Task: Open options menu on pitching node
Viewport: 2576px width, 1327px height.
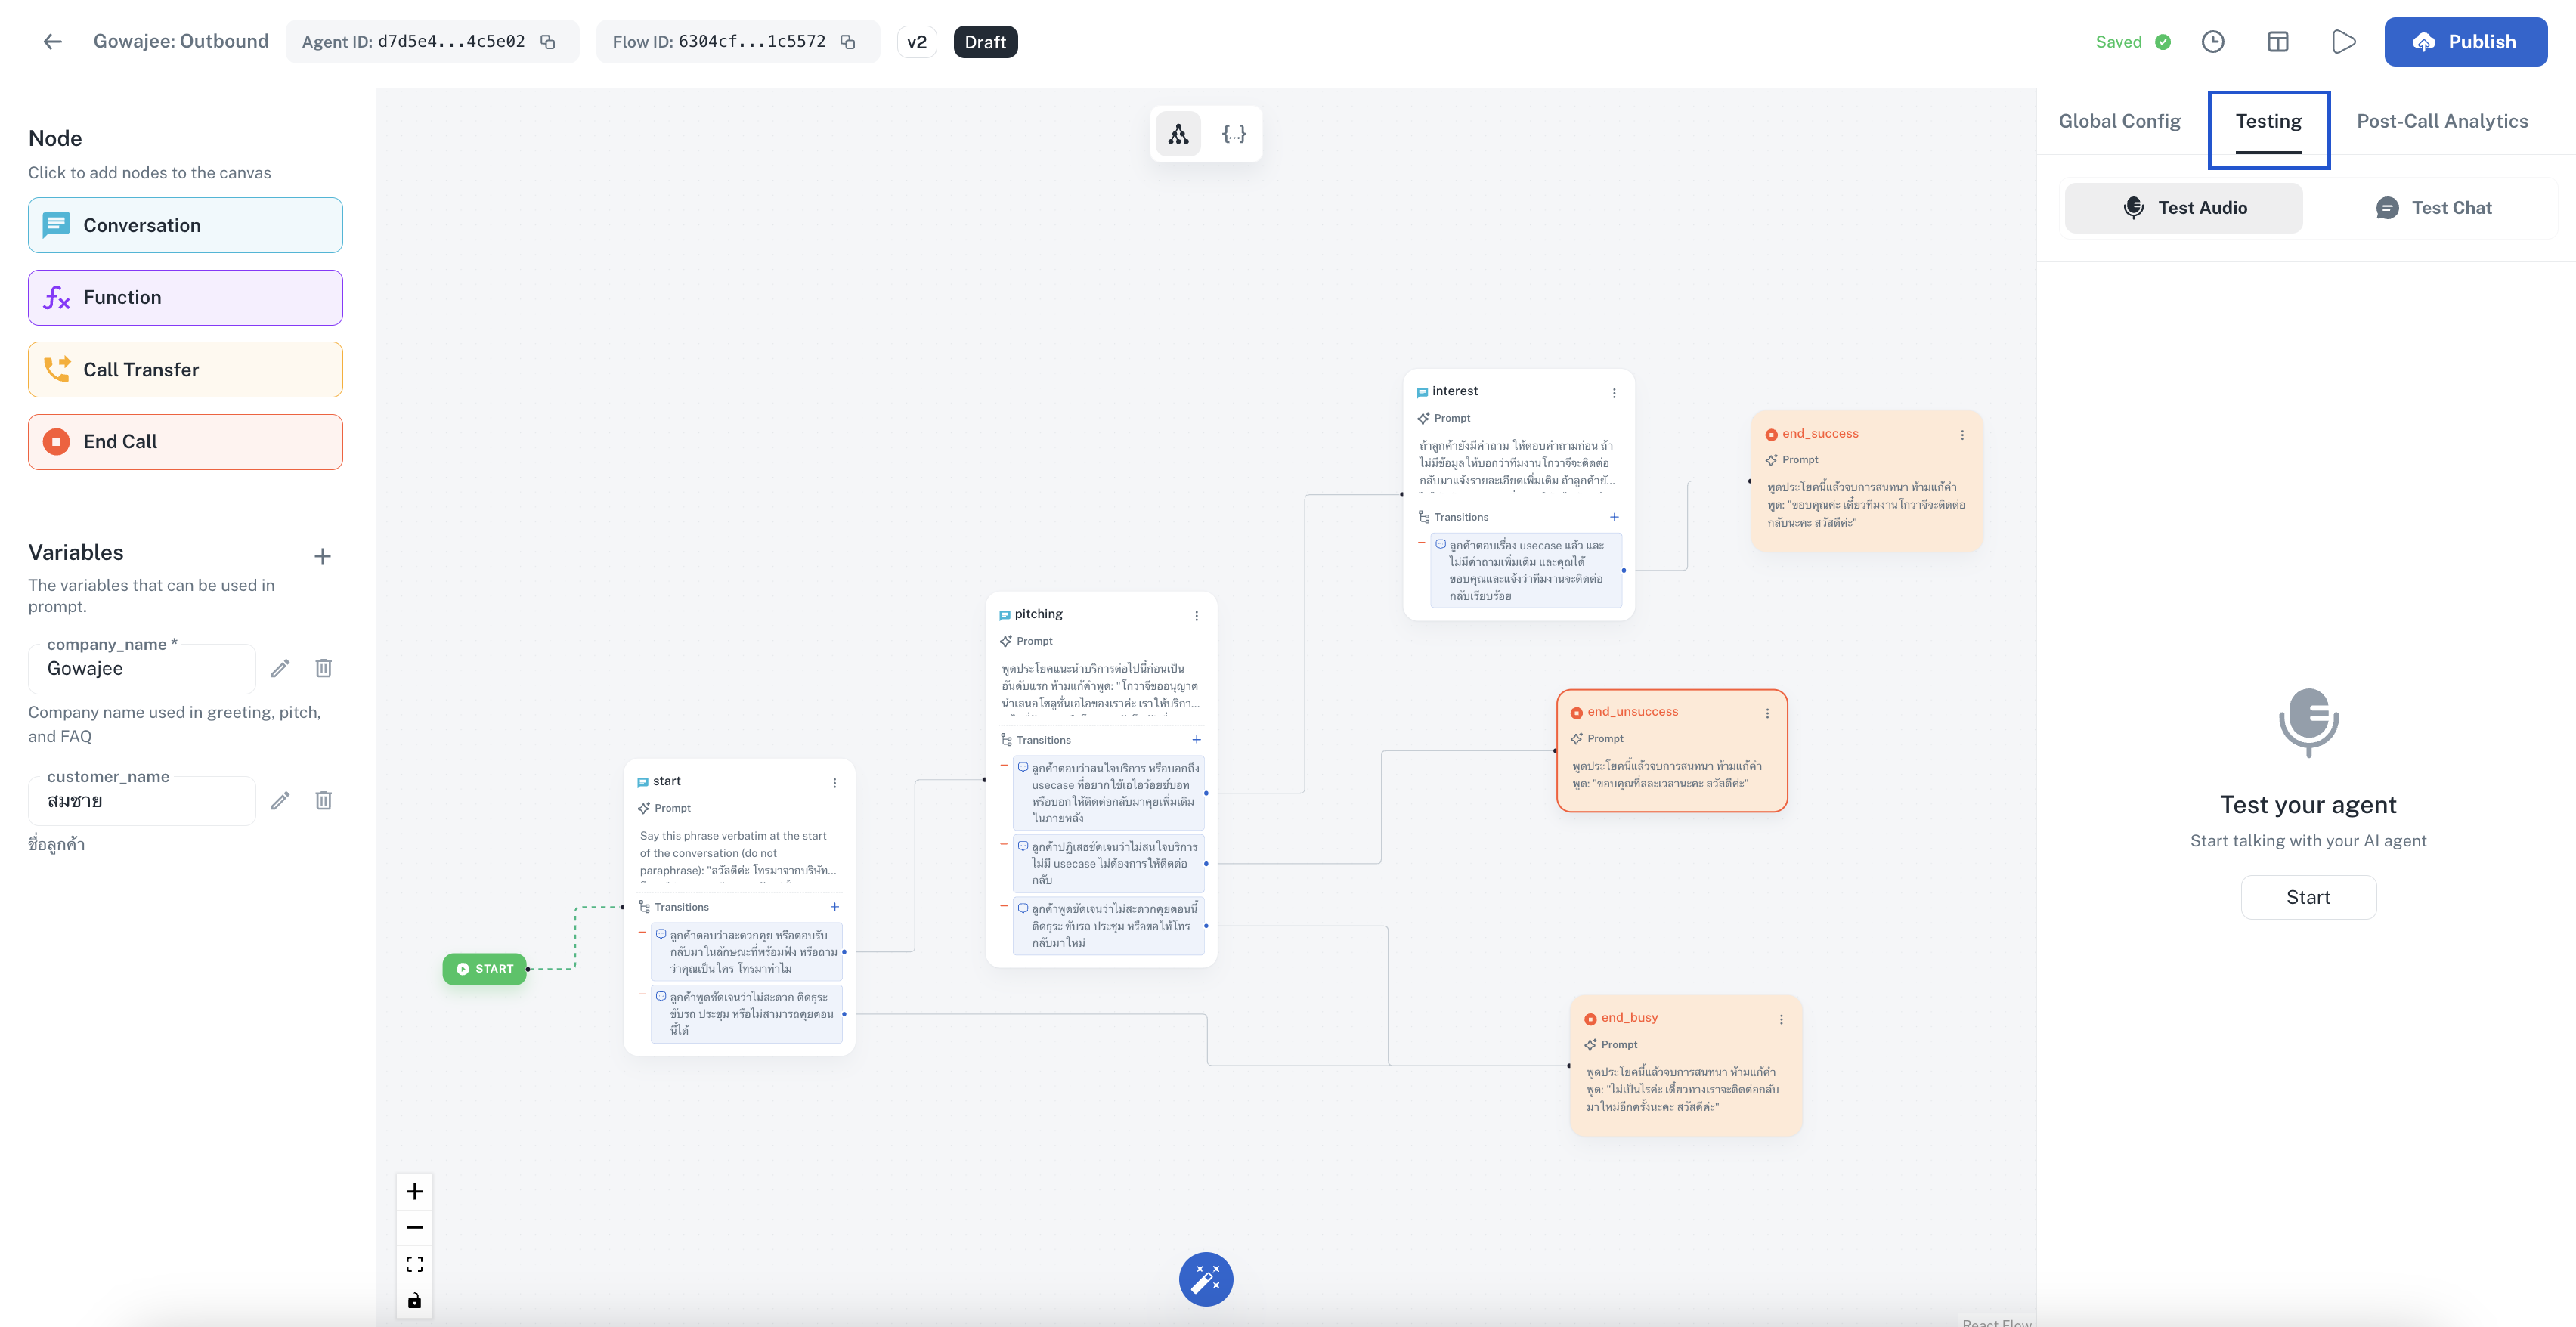Action: click(1196, 616)
